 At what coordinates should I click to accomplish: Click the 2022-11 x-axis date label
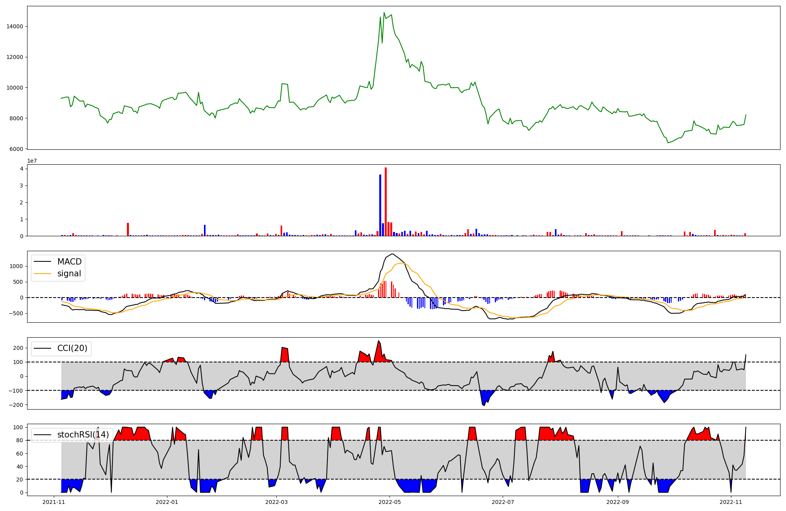click(731, 502)
